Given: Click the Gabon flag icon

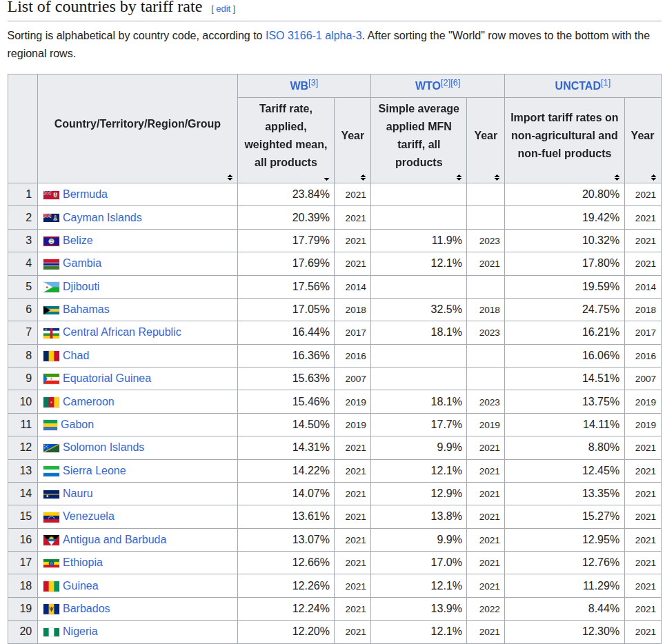Looking at the screenshot, I should pyautogui.click(x=50, y=425).
